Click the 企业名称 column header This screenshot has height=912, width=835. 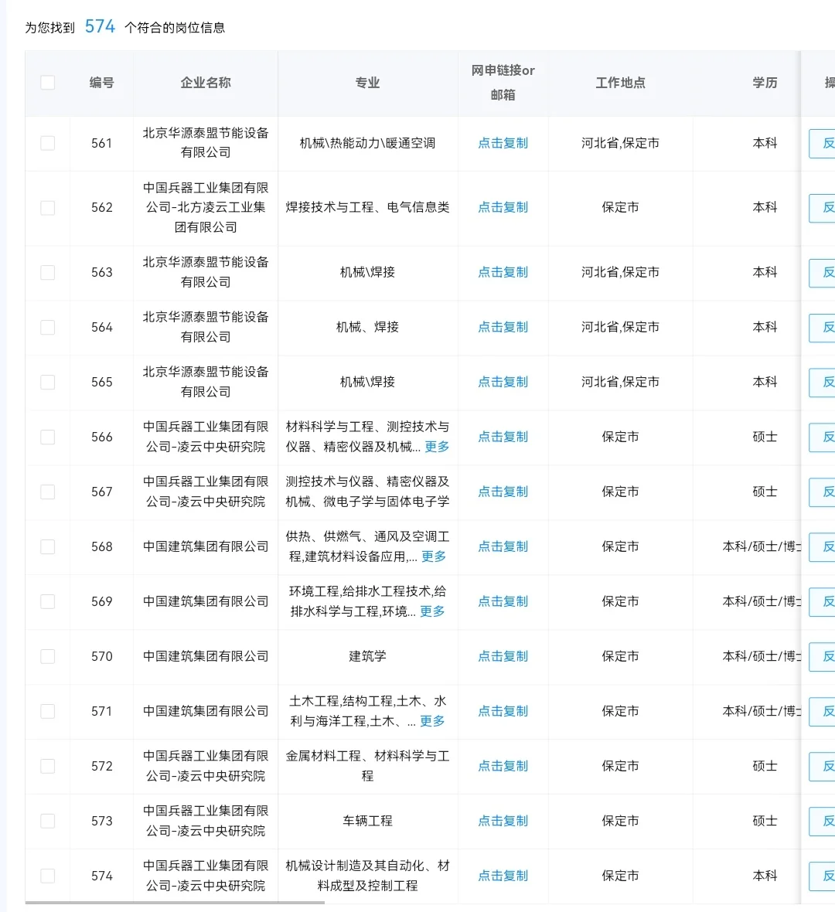coord(206,83)
